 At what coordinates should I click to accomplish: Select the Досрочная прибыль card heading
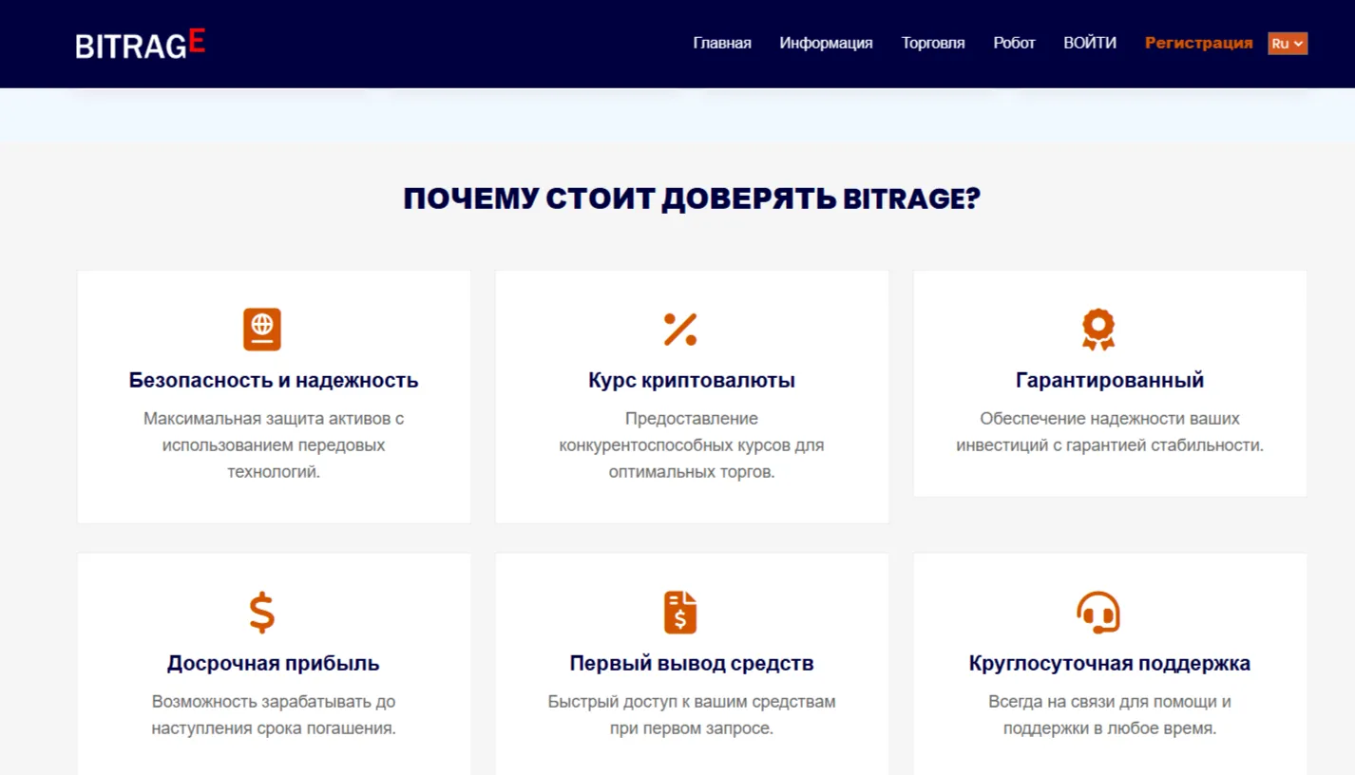tap(274, 664)
